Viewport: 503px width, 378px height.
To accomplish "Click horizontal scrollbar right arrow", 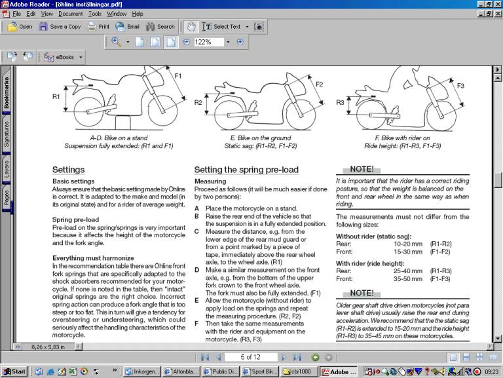I will 489,347.
